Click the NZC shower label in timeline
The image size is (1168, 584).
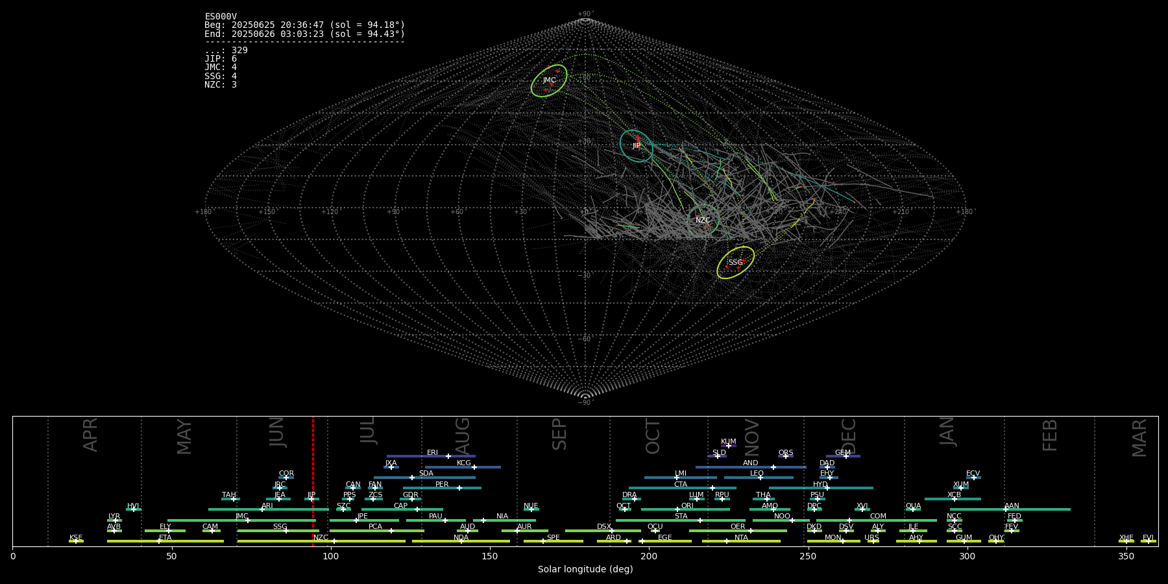pos(321,538)
